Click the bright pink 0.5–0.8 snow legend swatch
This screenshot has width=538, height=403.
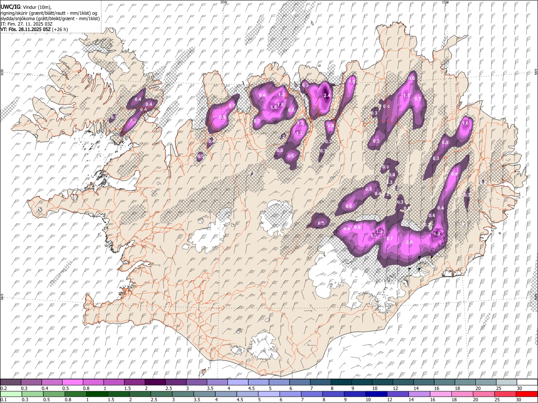(72, 382)
